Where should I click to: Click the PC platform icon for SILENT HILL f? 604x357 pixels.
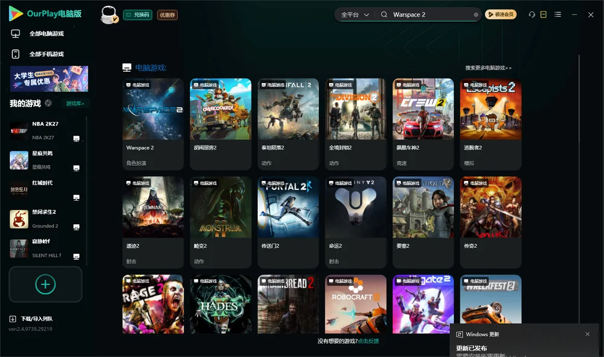[76, 257]
